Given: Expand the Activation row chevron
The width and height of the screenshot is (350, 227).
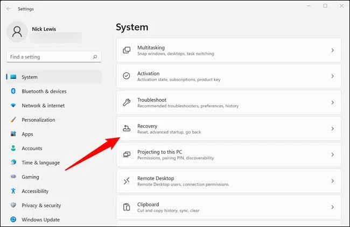Looking at the screenshot, I should (x=333, y=76).
